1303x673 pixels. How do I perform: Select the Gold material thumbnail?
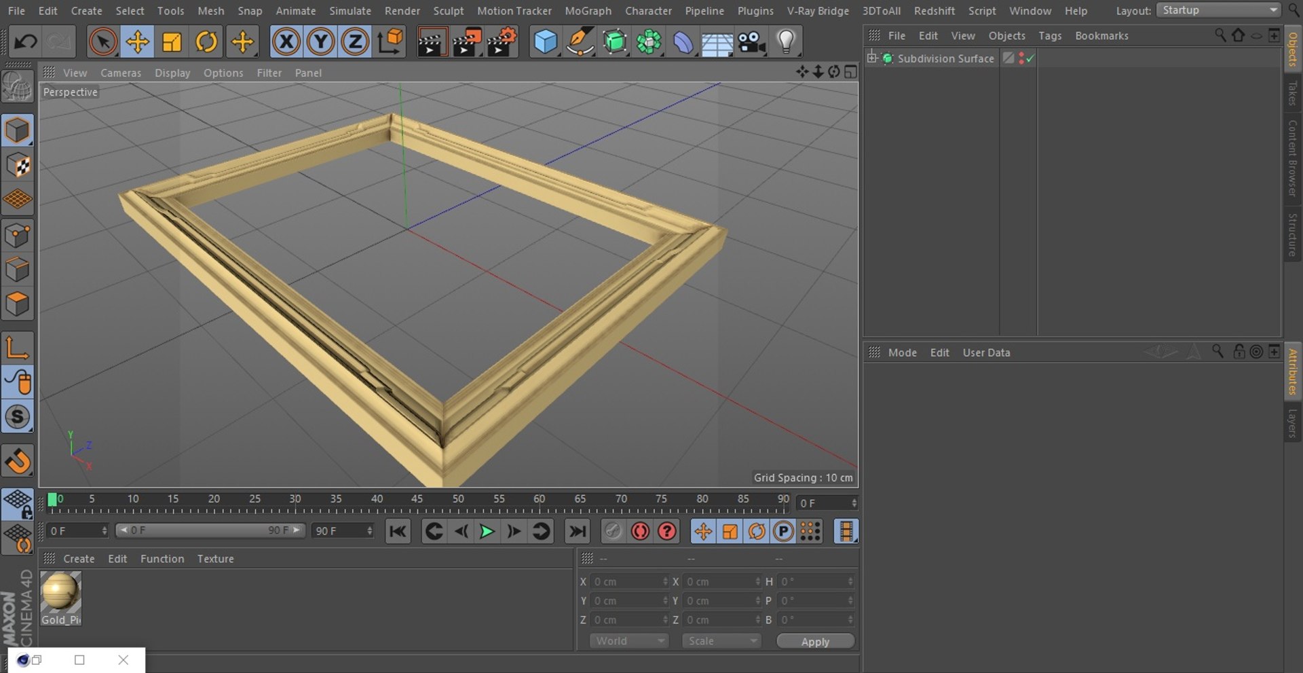tap(60, 592)
